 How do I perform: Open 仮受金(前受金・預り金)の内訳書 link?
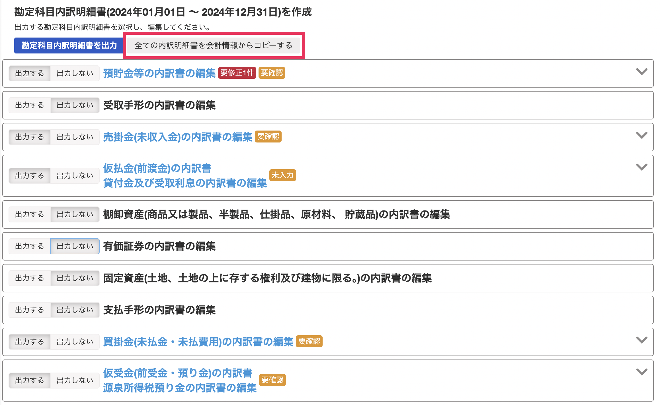[x=178, y=373]
